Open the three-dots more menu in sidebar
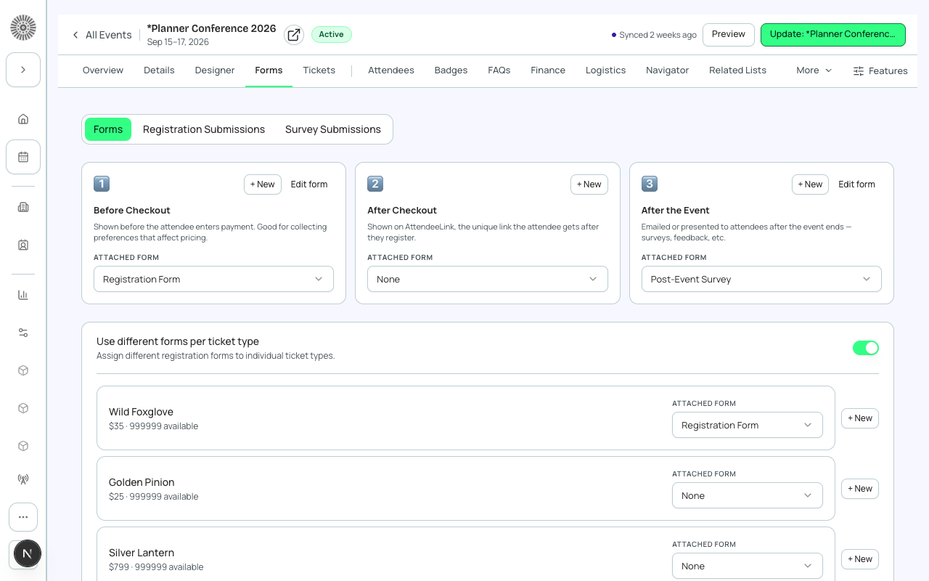 (23, 517)
